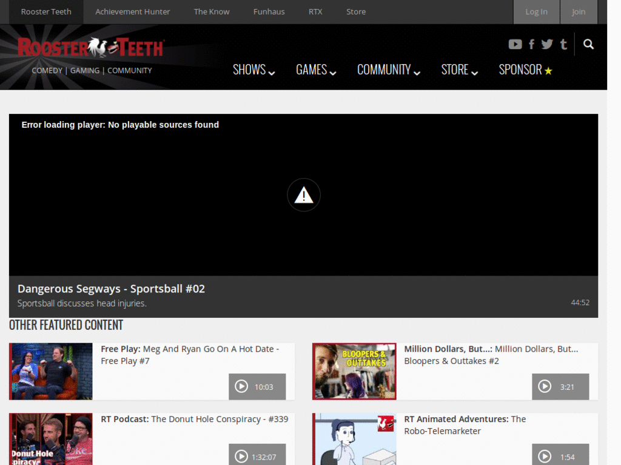The height and width of the screenshot is (465, 621).
Task: Click the Free Play couch thumbnail
Action: 51,371
